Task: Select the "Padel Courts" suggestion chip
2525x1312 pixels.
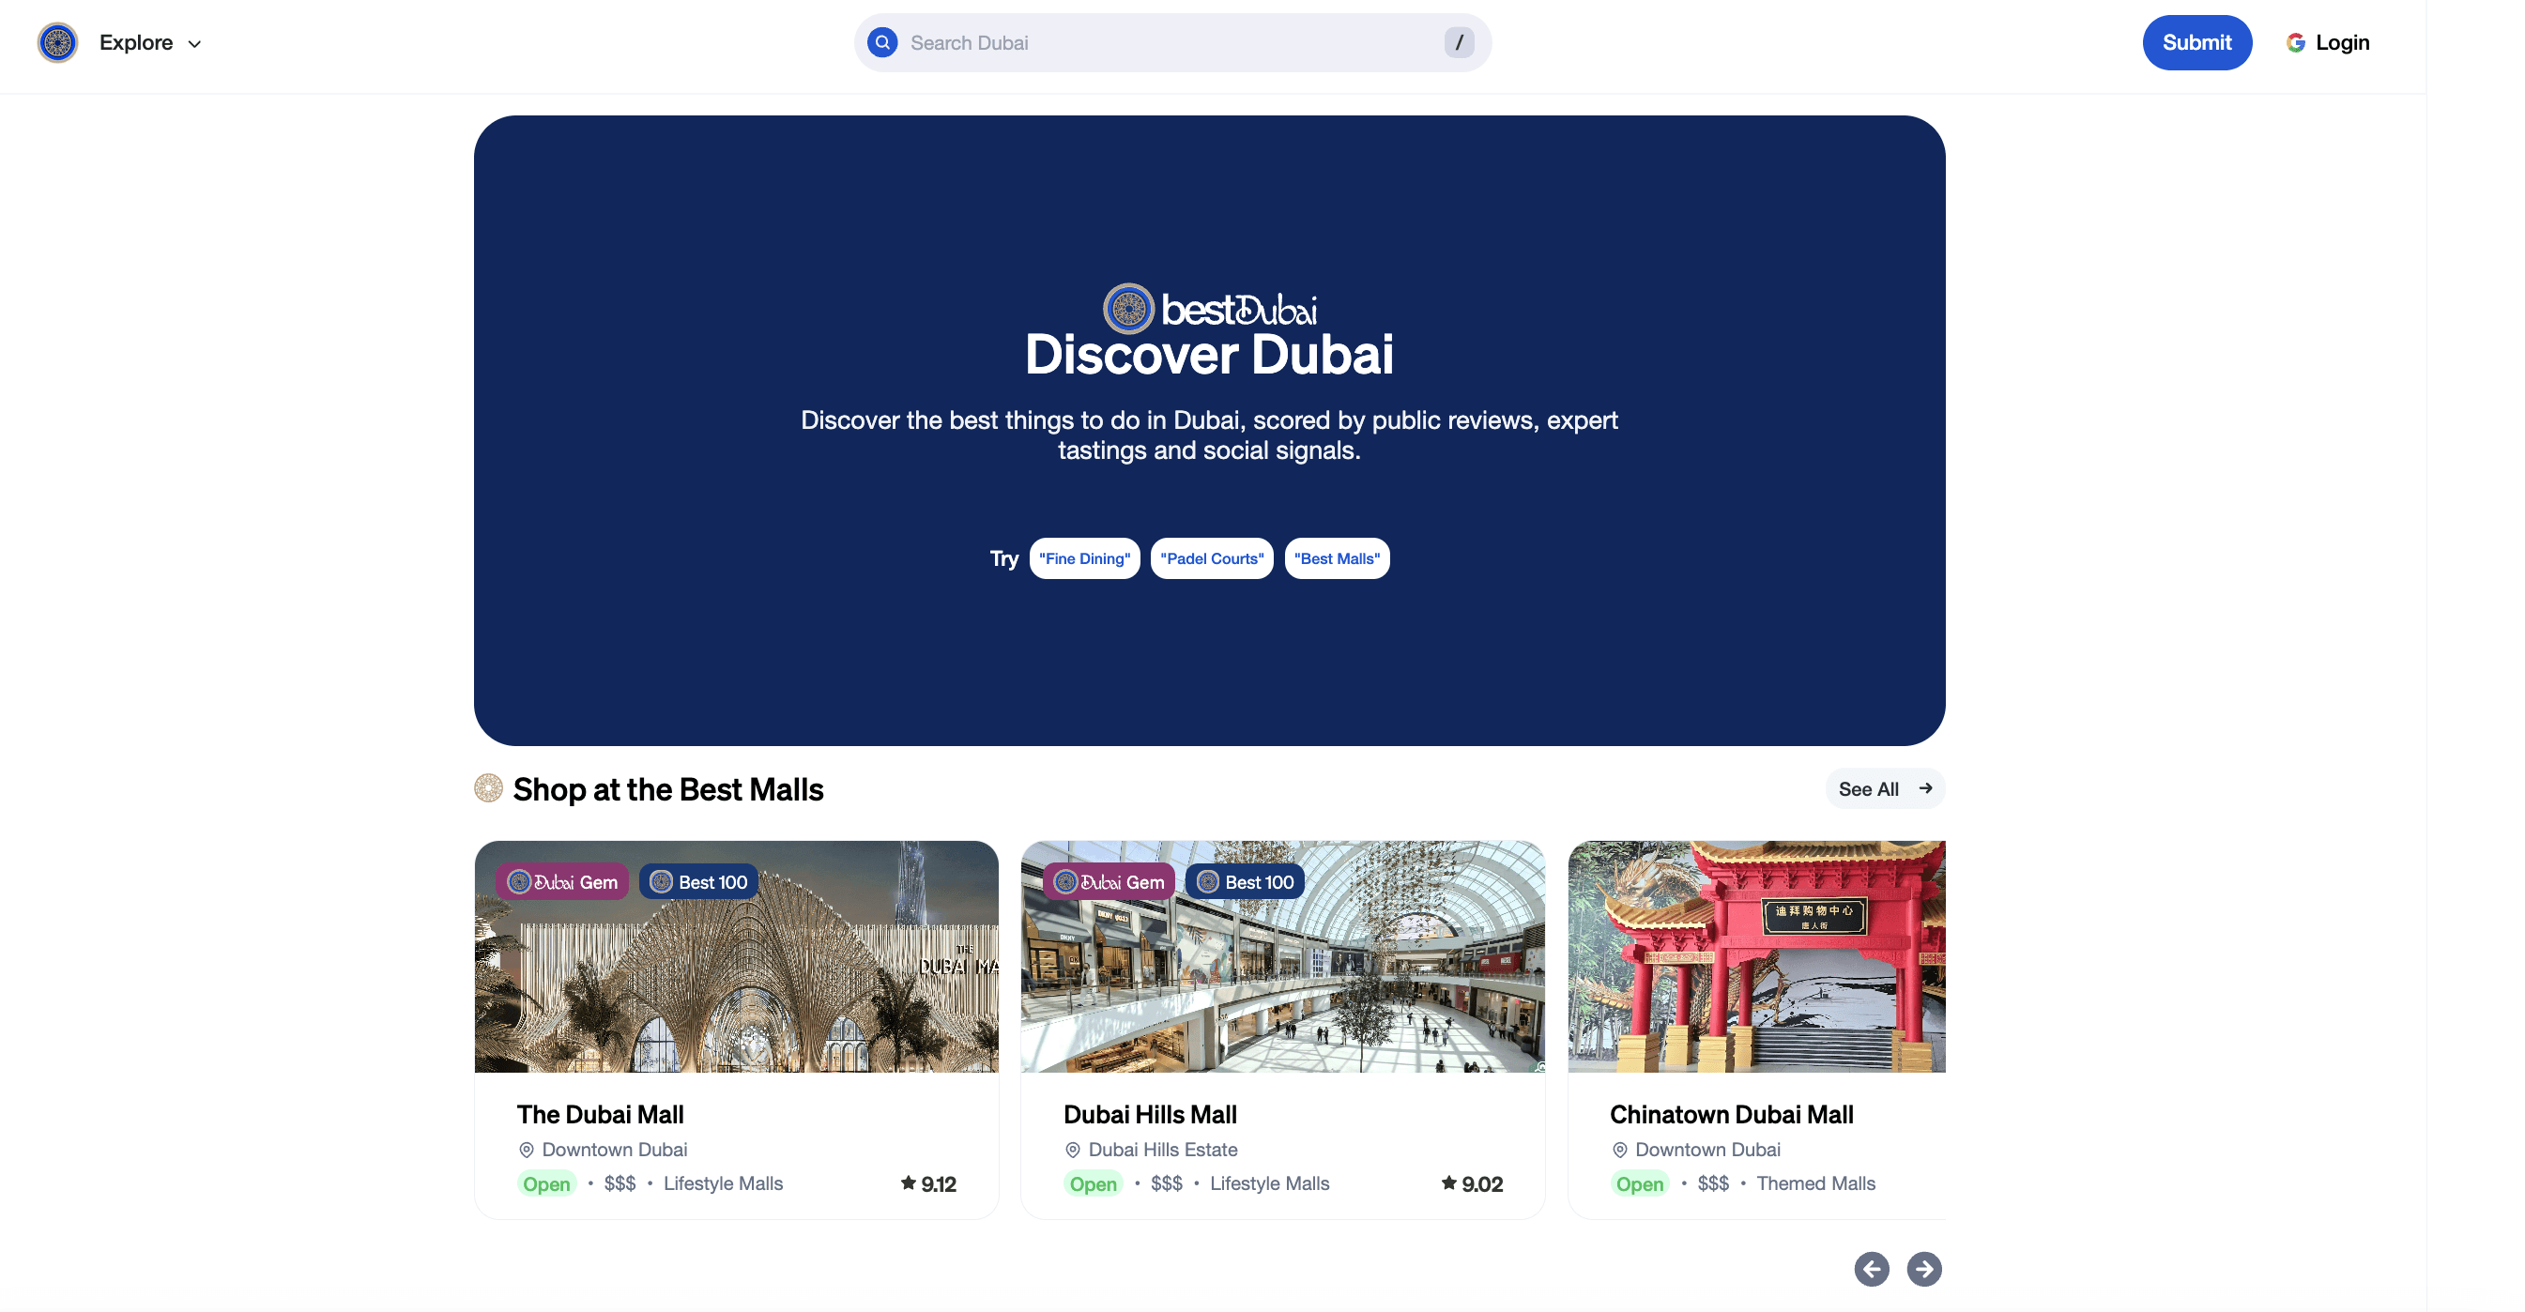Action: tap(1212, 558)
